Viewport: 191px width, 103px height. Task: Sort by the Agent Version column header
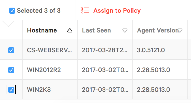coord(158,30)
